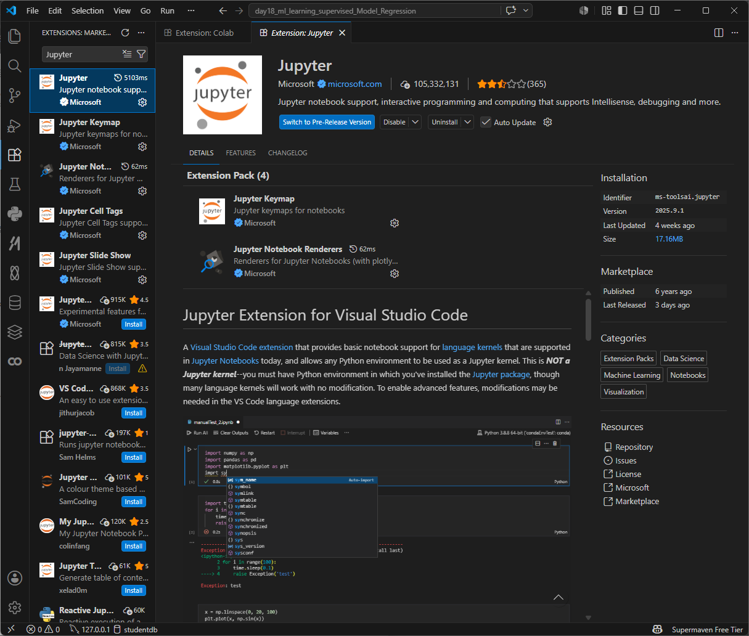The height and width of the screenshot is (636, 749).
Task: Toggle the primary side bar layout icon
Action: pyautogui.click(x=623, y=10)
